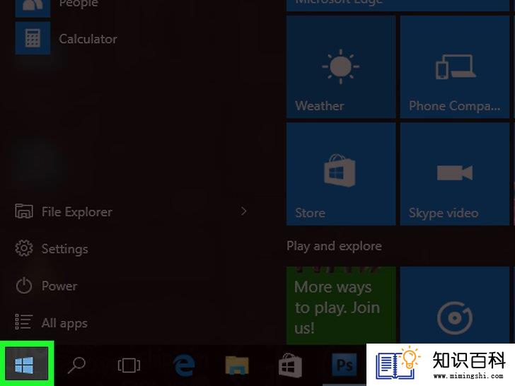Click the Calculator label
The width and height of the screenshot is (515, 386).
click(88, 39)
